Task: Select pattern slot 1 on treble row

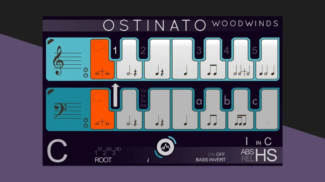Action: pos(115,51)
